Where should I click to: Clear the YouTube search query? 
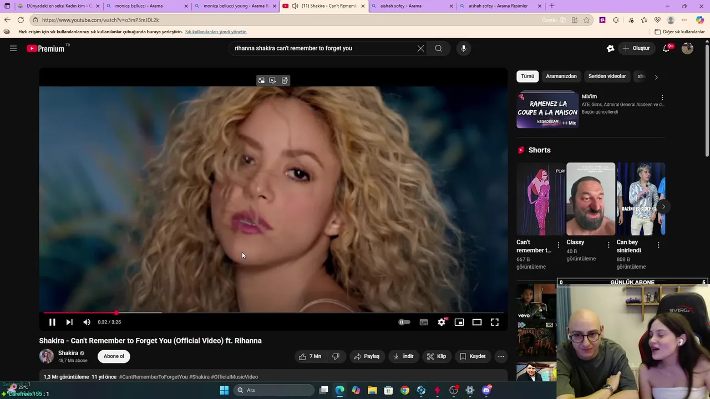tap(420, 48)
